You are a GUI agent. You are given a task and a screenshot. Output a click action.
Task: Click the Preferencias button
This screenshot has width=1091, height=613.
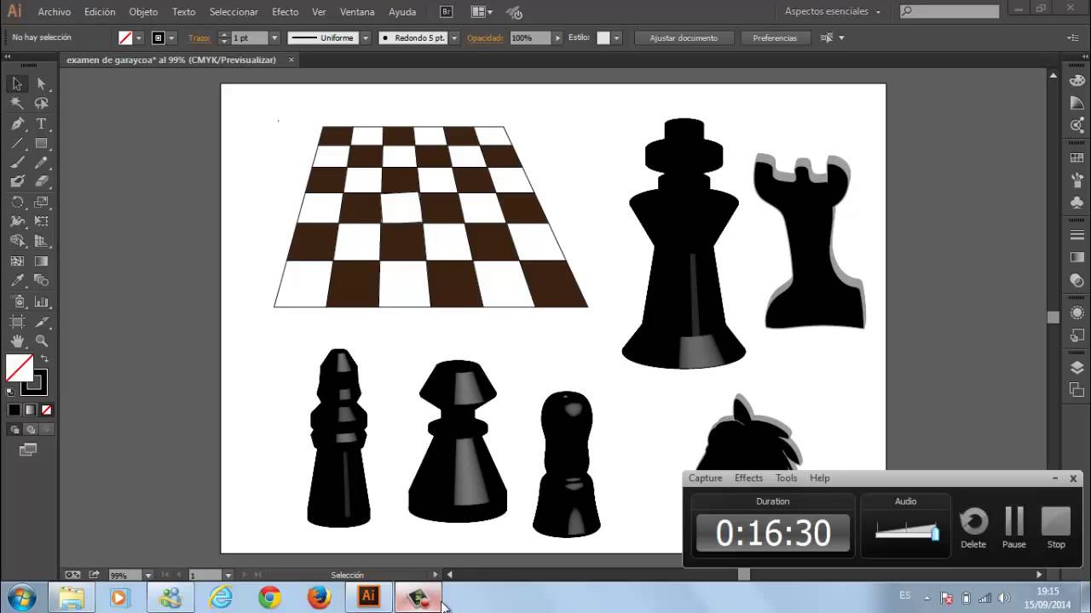click(x=775, y=38)
